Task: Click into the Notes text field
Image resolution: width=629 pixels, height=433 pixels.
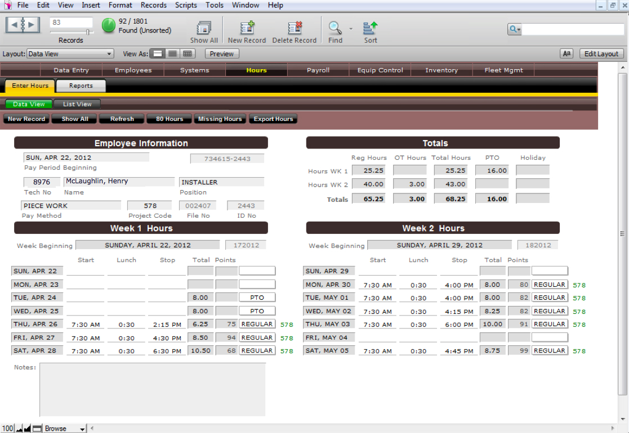Action: [152, 389]
